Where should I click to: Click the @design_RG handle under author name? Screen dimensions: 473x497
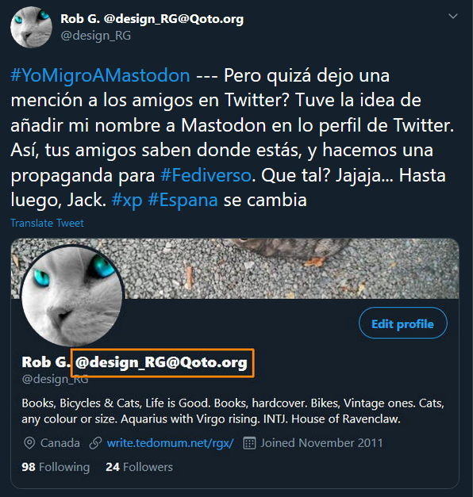point(95,36)
